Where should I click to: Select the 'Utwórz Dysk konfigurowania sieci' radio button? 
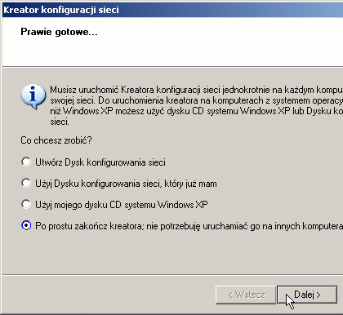[x=26, y=162]
